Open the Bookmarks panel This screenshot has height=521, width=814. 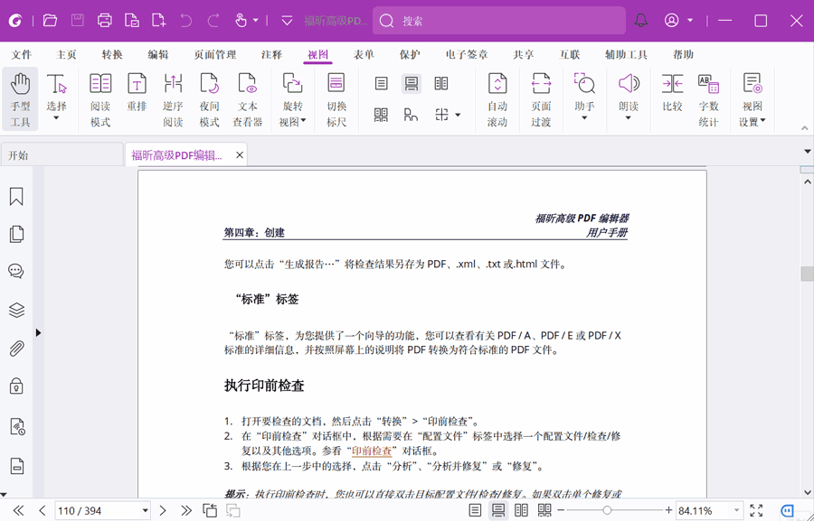click(16, 196)
